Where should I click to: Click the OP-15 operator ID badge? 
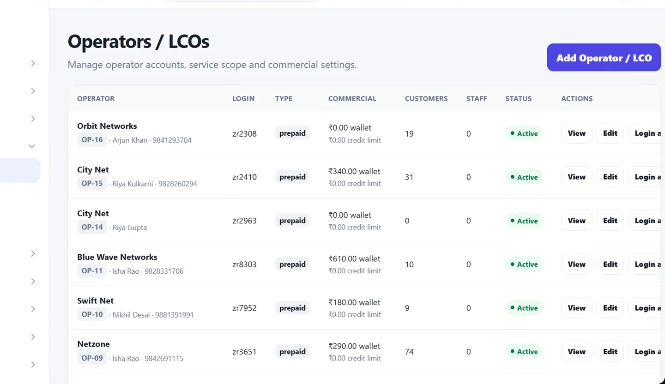pos(92,183)
